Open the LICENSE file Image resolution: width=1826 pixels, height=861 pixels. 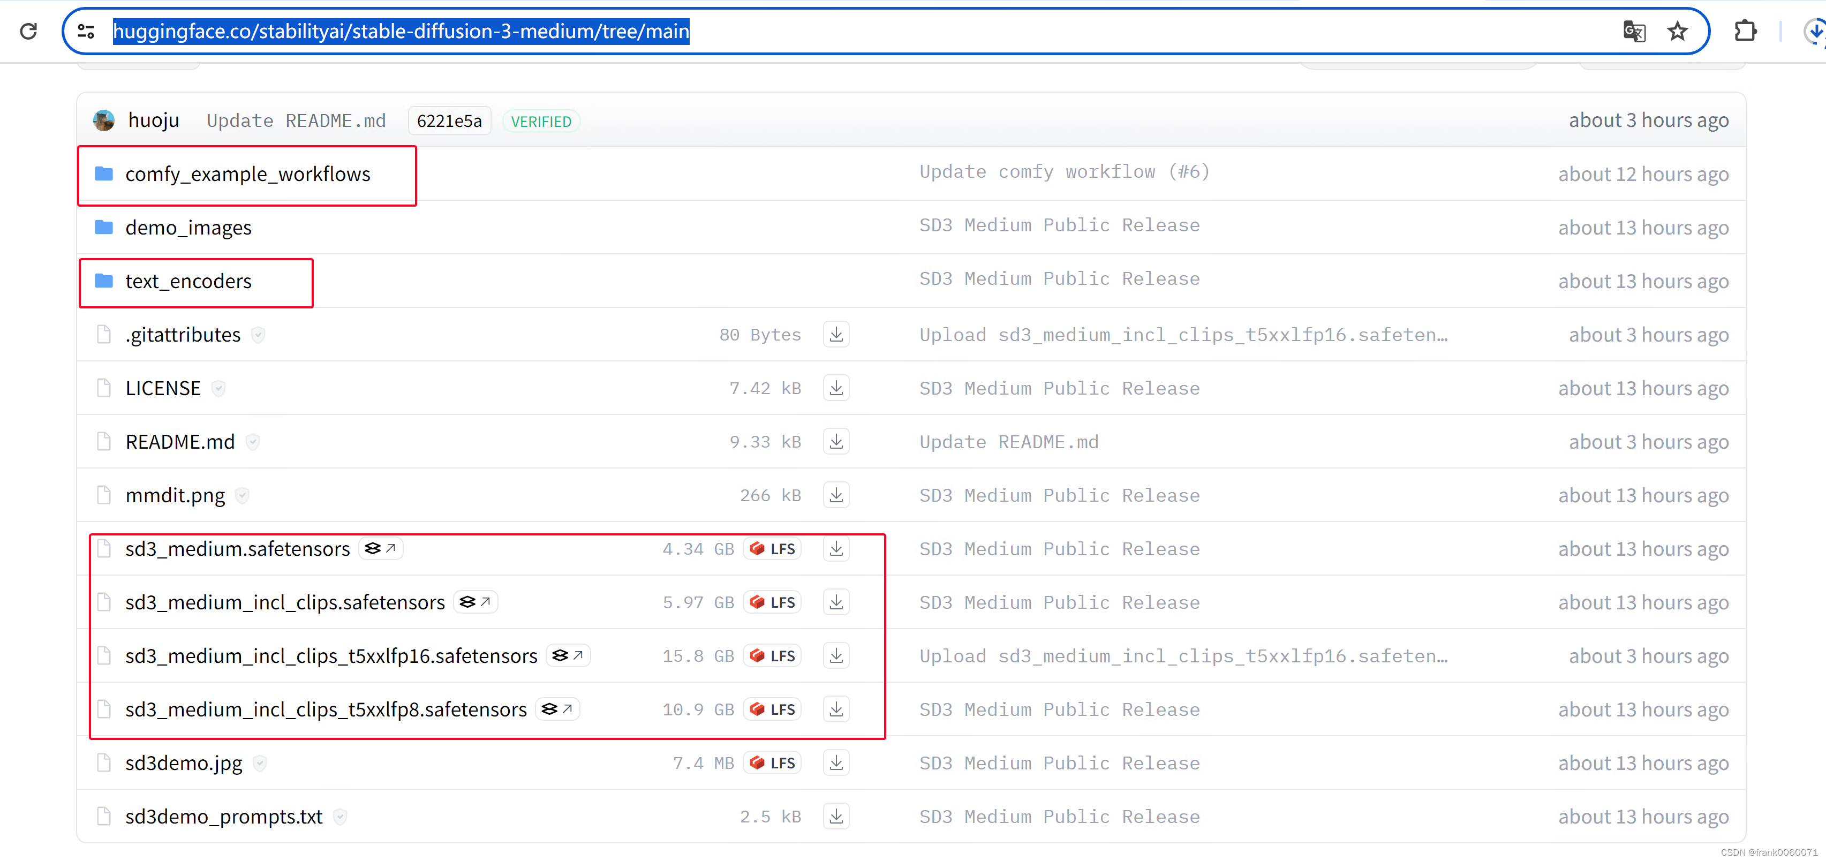pos(163,388)
